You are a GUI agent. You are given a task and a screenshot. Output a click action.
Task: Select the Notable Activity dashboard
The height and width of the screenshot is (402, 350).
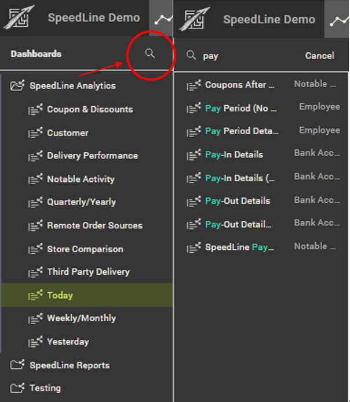click(81, 179)
